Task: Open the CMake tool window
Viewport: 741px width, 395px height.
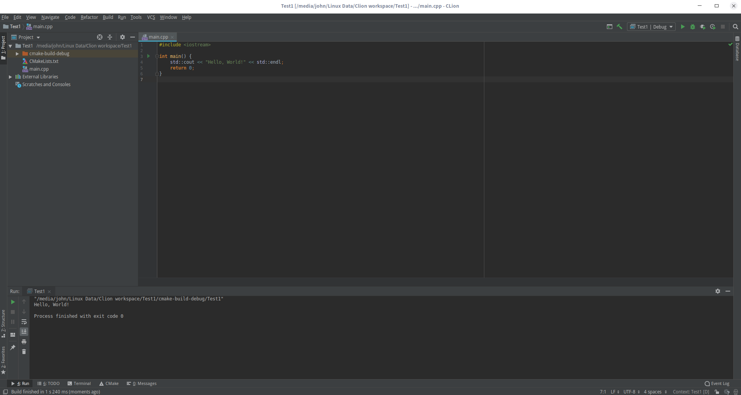Action: [109, 383]
